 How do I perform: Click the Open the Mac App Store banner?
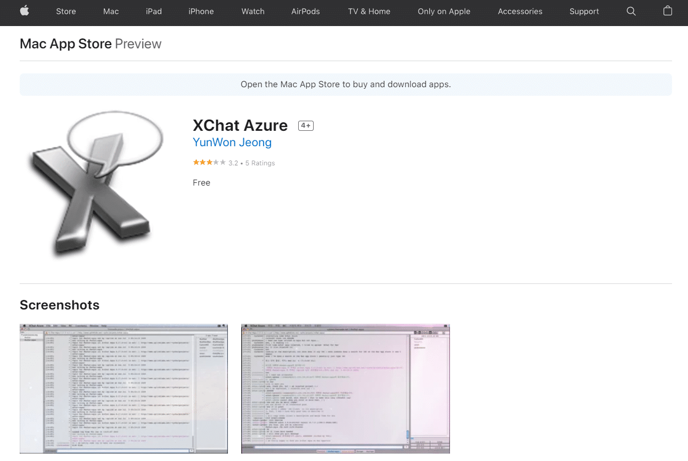346,85
